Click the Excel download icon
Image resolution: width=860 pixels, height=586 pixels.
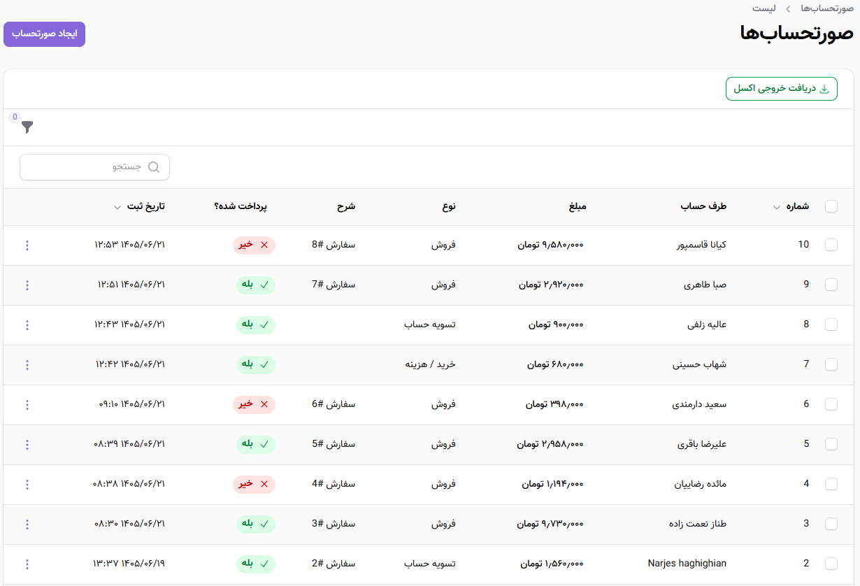[824, 89]
